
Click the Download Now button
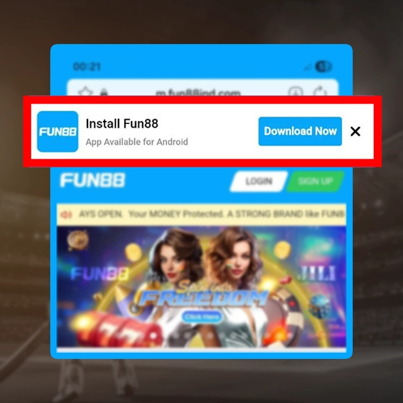click(x=300, y=131)
